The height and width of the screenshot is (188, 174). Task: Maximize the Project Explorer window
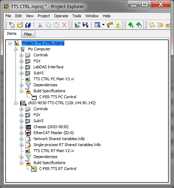click(145, 5)
